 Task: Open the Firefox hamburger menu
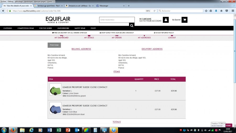click(232, 11)
